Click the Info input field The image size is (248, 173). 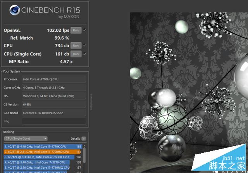pyautogui.click(x=54, y=121)
